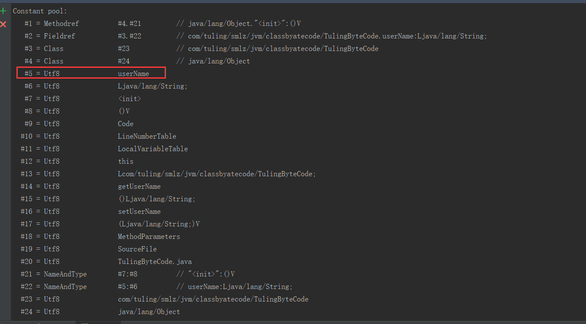586x324 pixels.
Task: Click the 'LocalVariableTable' value
Action: tap(153, 149)
